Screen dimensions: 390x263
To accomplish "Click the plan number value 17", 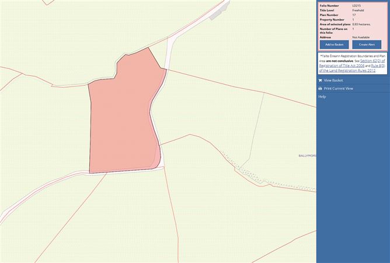I will pos(354,15).
